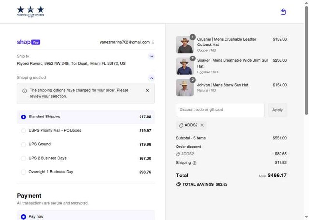Image resolution: width=309 pixels, height=220 pixels.
Task: Click the Copper / MD variant text
Action: (207, 50)
